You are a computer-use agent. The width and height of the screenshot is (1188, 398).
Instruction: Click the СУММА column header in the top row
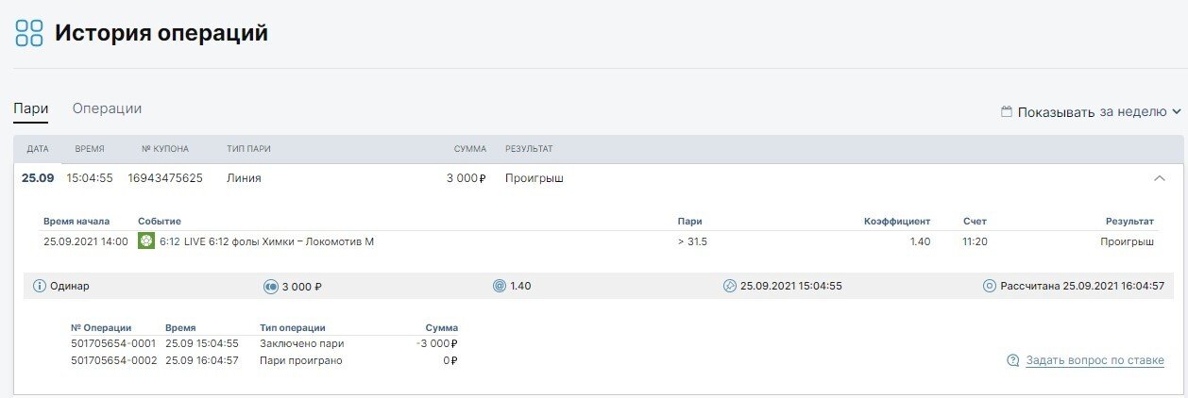coord(469,149)
